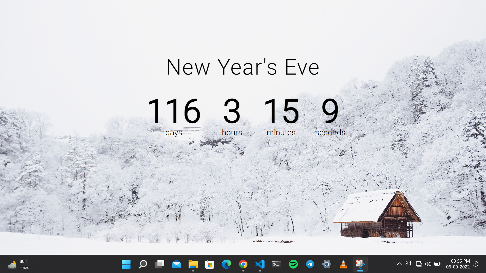Open Windows Settings

[326, 264]
